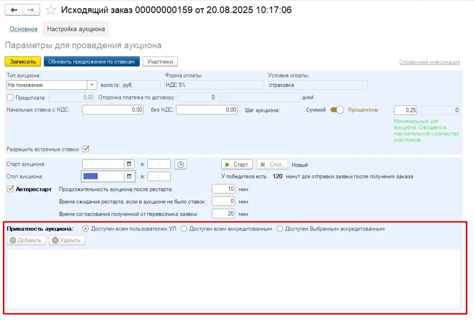The width and height of the screenshot is (474, 321).
Task: Go back with the left arrow button
Action: pos(14,10)
